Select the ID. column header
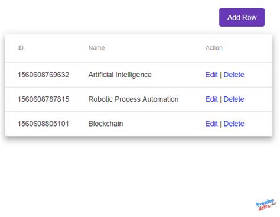The image size is (280, 217). (x=21, y=48)
